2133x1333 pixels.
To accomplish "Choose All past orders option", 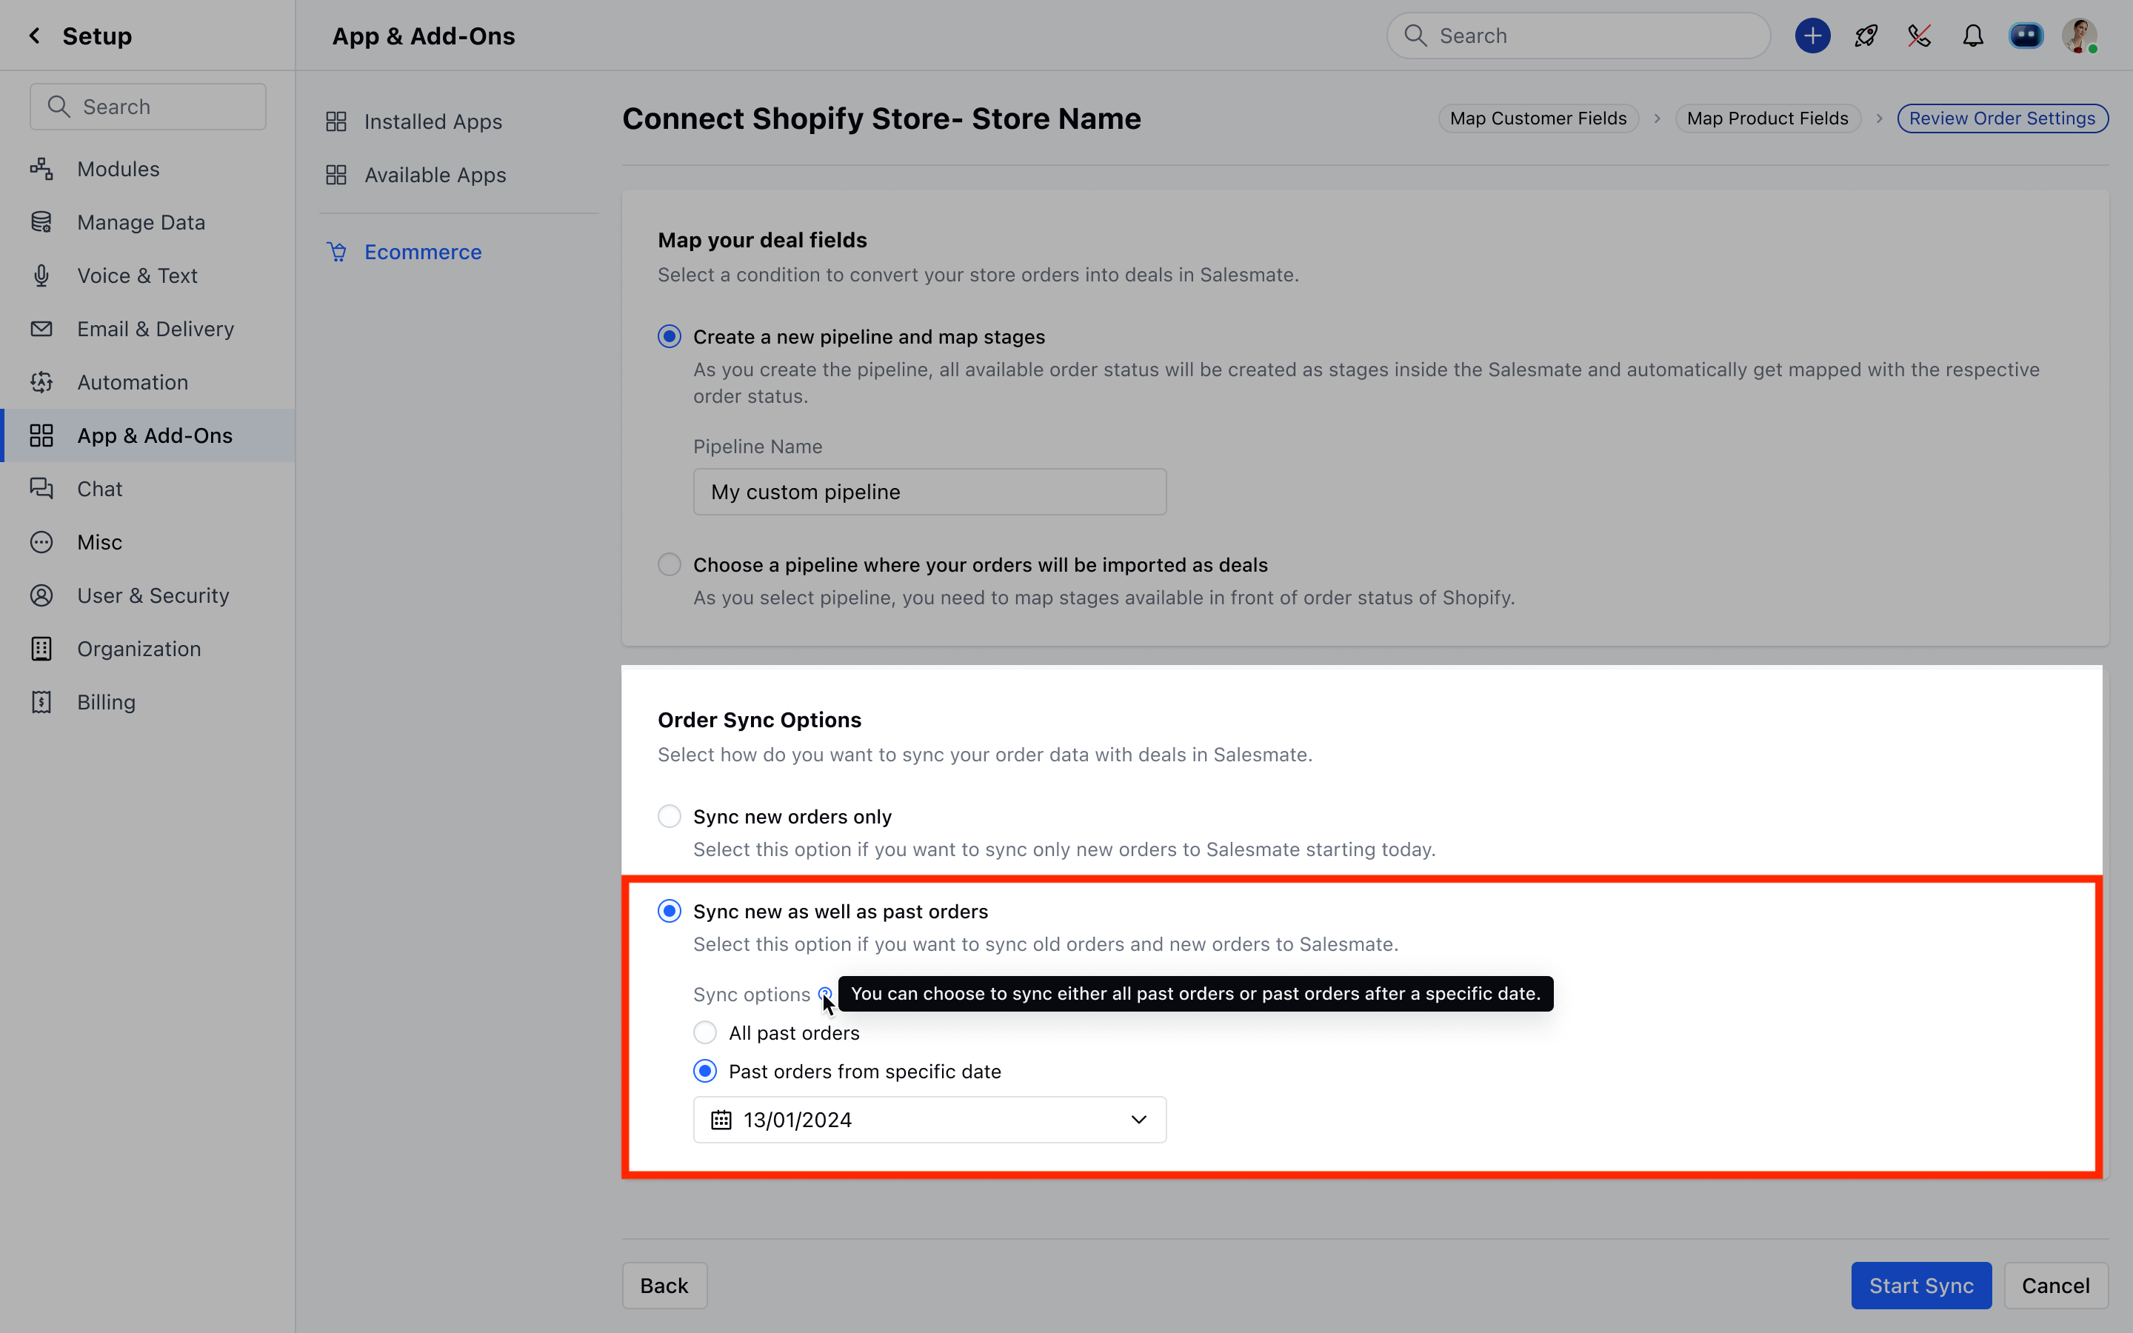I will 705,1032.
